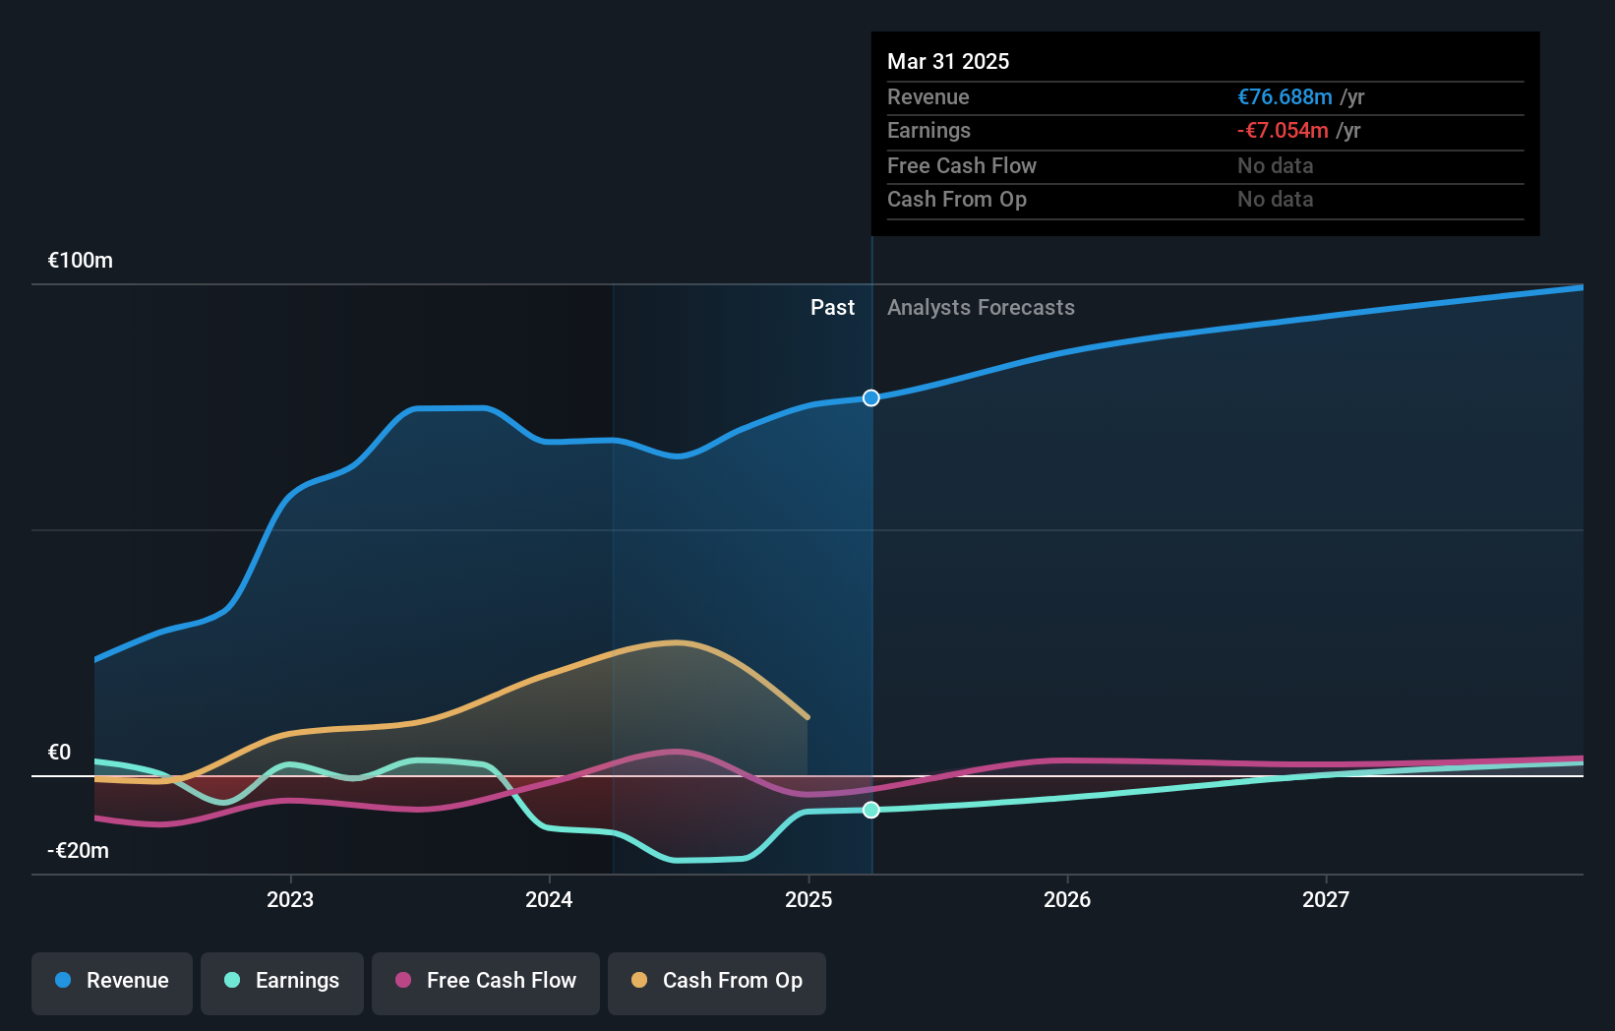
Task: Switch to the Past section of the chart
Action: coord(832,307)
